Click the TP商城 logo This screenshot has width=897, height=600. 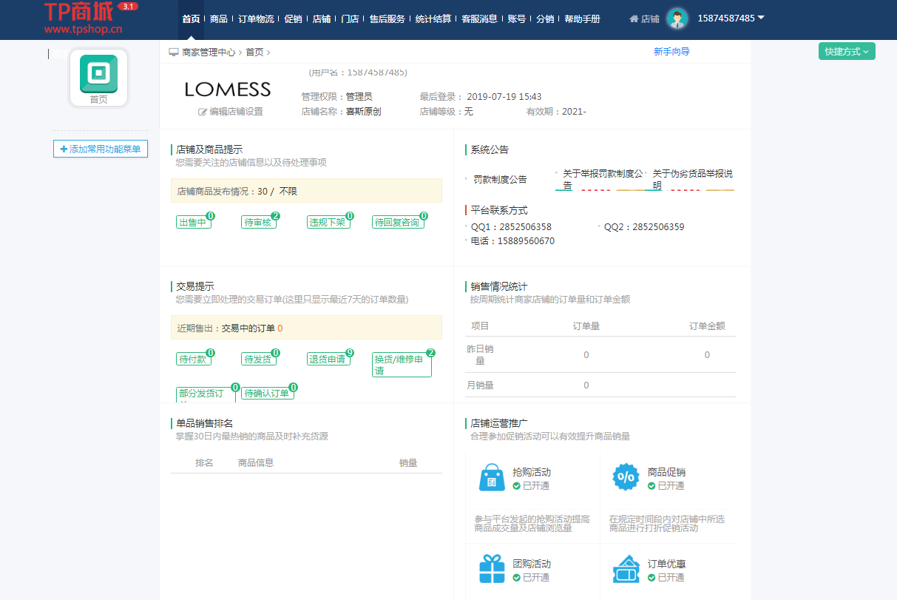pyautogui.click(x=83, y=18)
